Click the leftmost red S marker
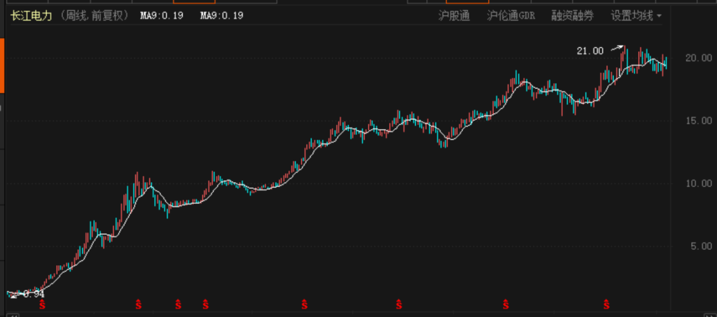This screenshot has height=317, width=717. [42, 304]
